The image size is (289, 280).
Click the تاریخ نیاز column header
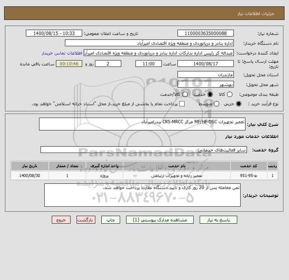(x=30, y=166)
